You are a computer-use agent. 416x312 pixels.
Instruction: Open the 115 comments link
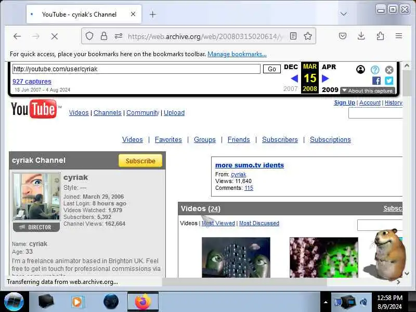pyautogui.click(x=249, y=188)
